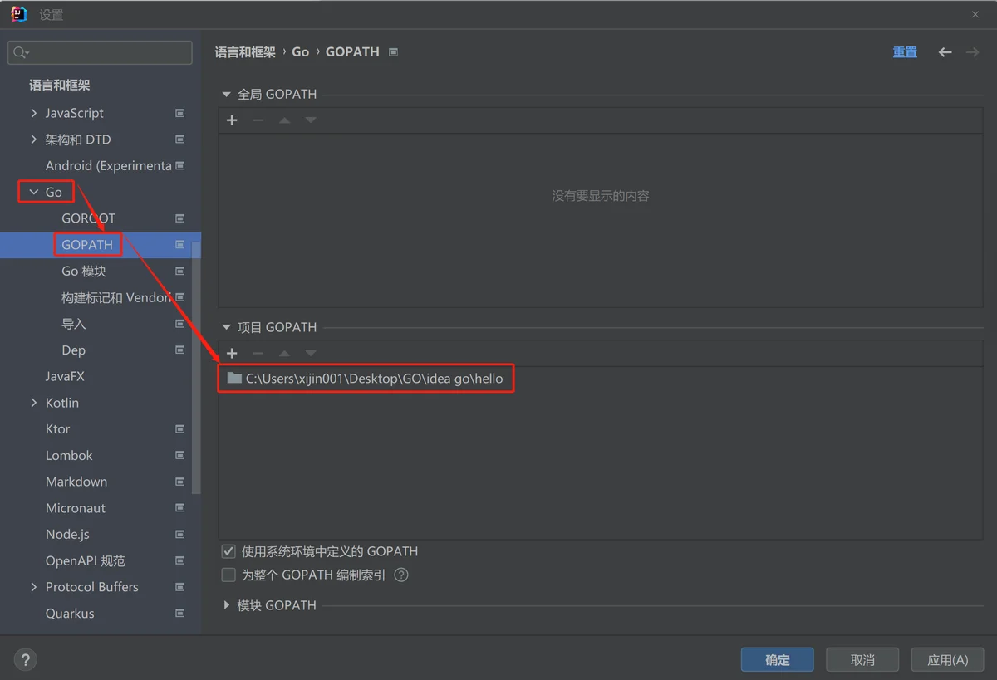Open the Dep settings page
Viewport: 997px width, 680px height.
74,350
